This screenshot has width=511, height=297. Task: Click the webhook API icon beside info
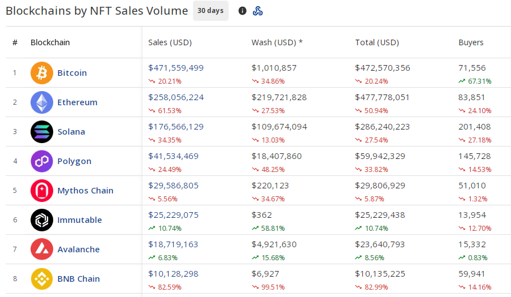click(x=257, y=11)
